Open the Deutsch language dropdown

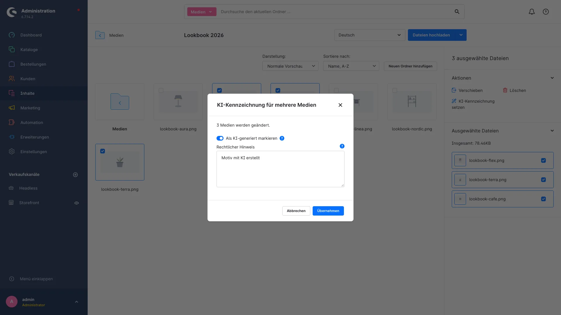[370, 35]
